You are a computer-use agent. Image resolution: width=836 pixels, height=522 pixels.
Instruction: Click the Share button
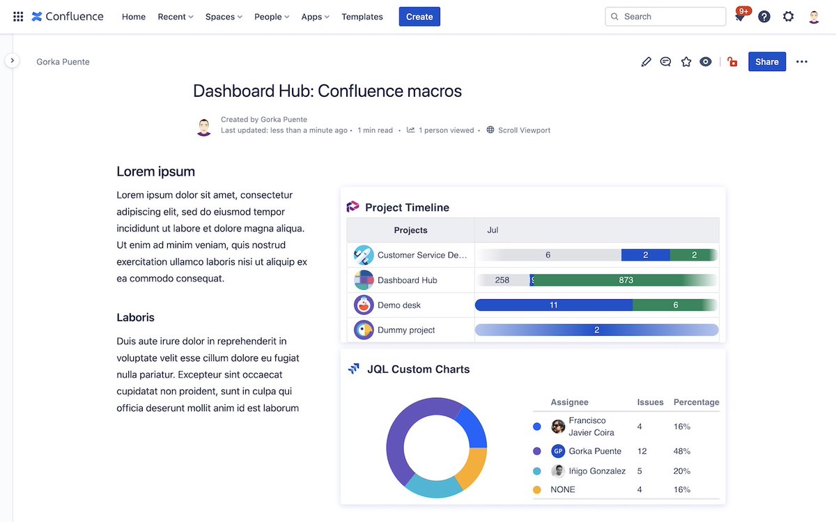pyautogui.click(x=767, y=62)
